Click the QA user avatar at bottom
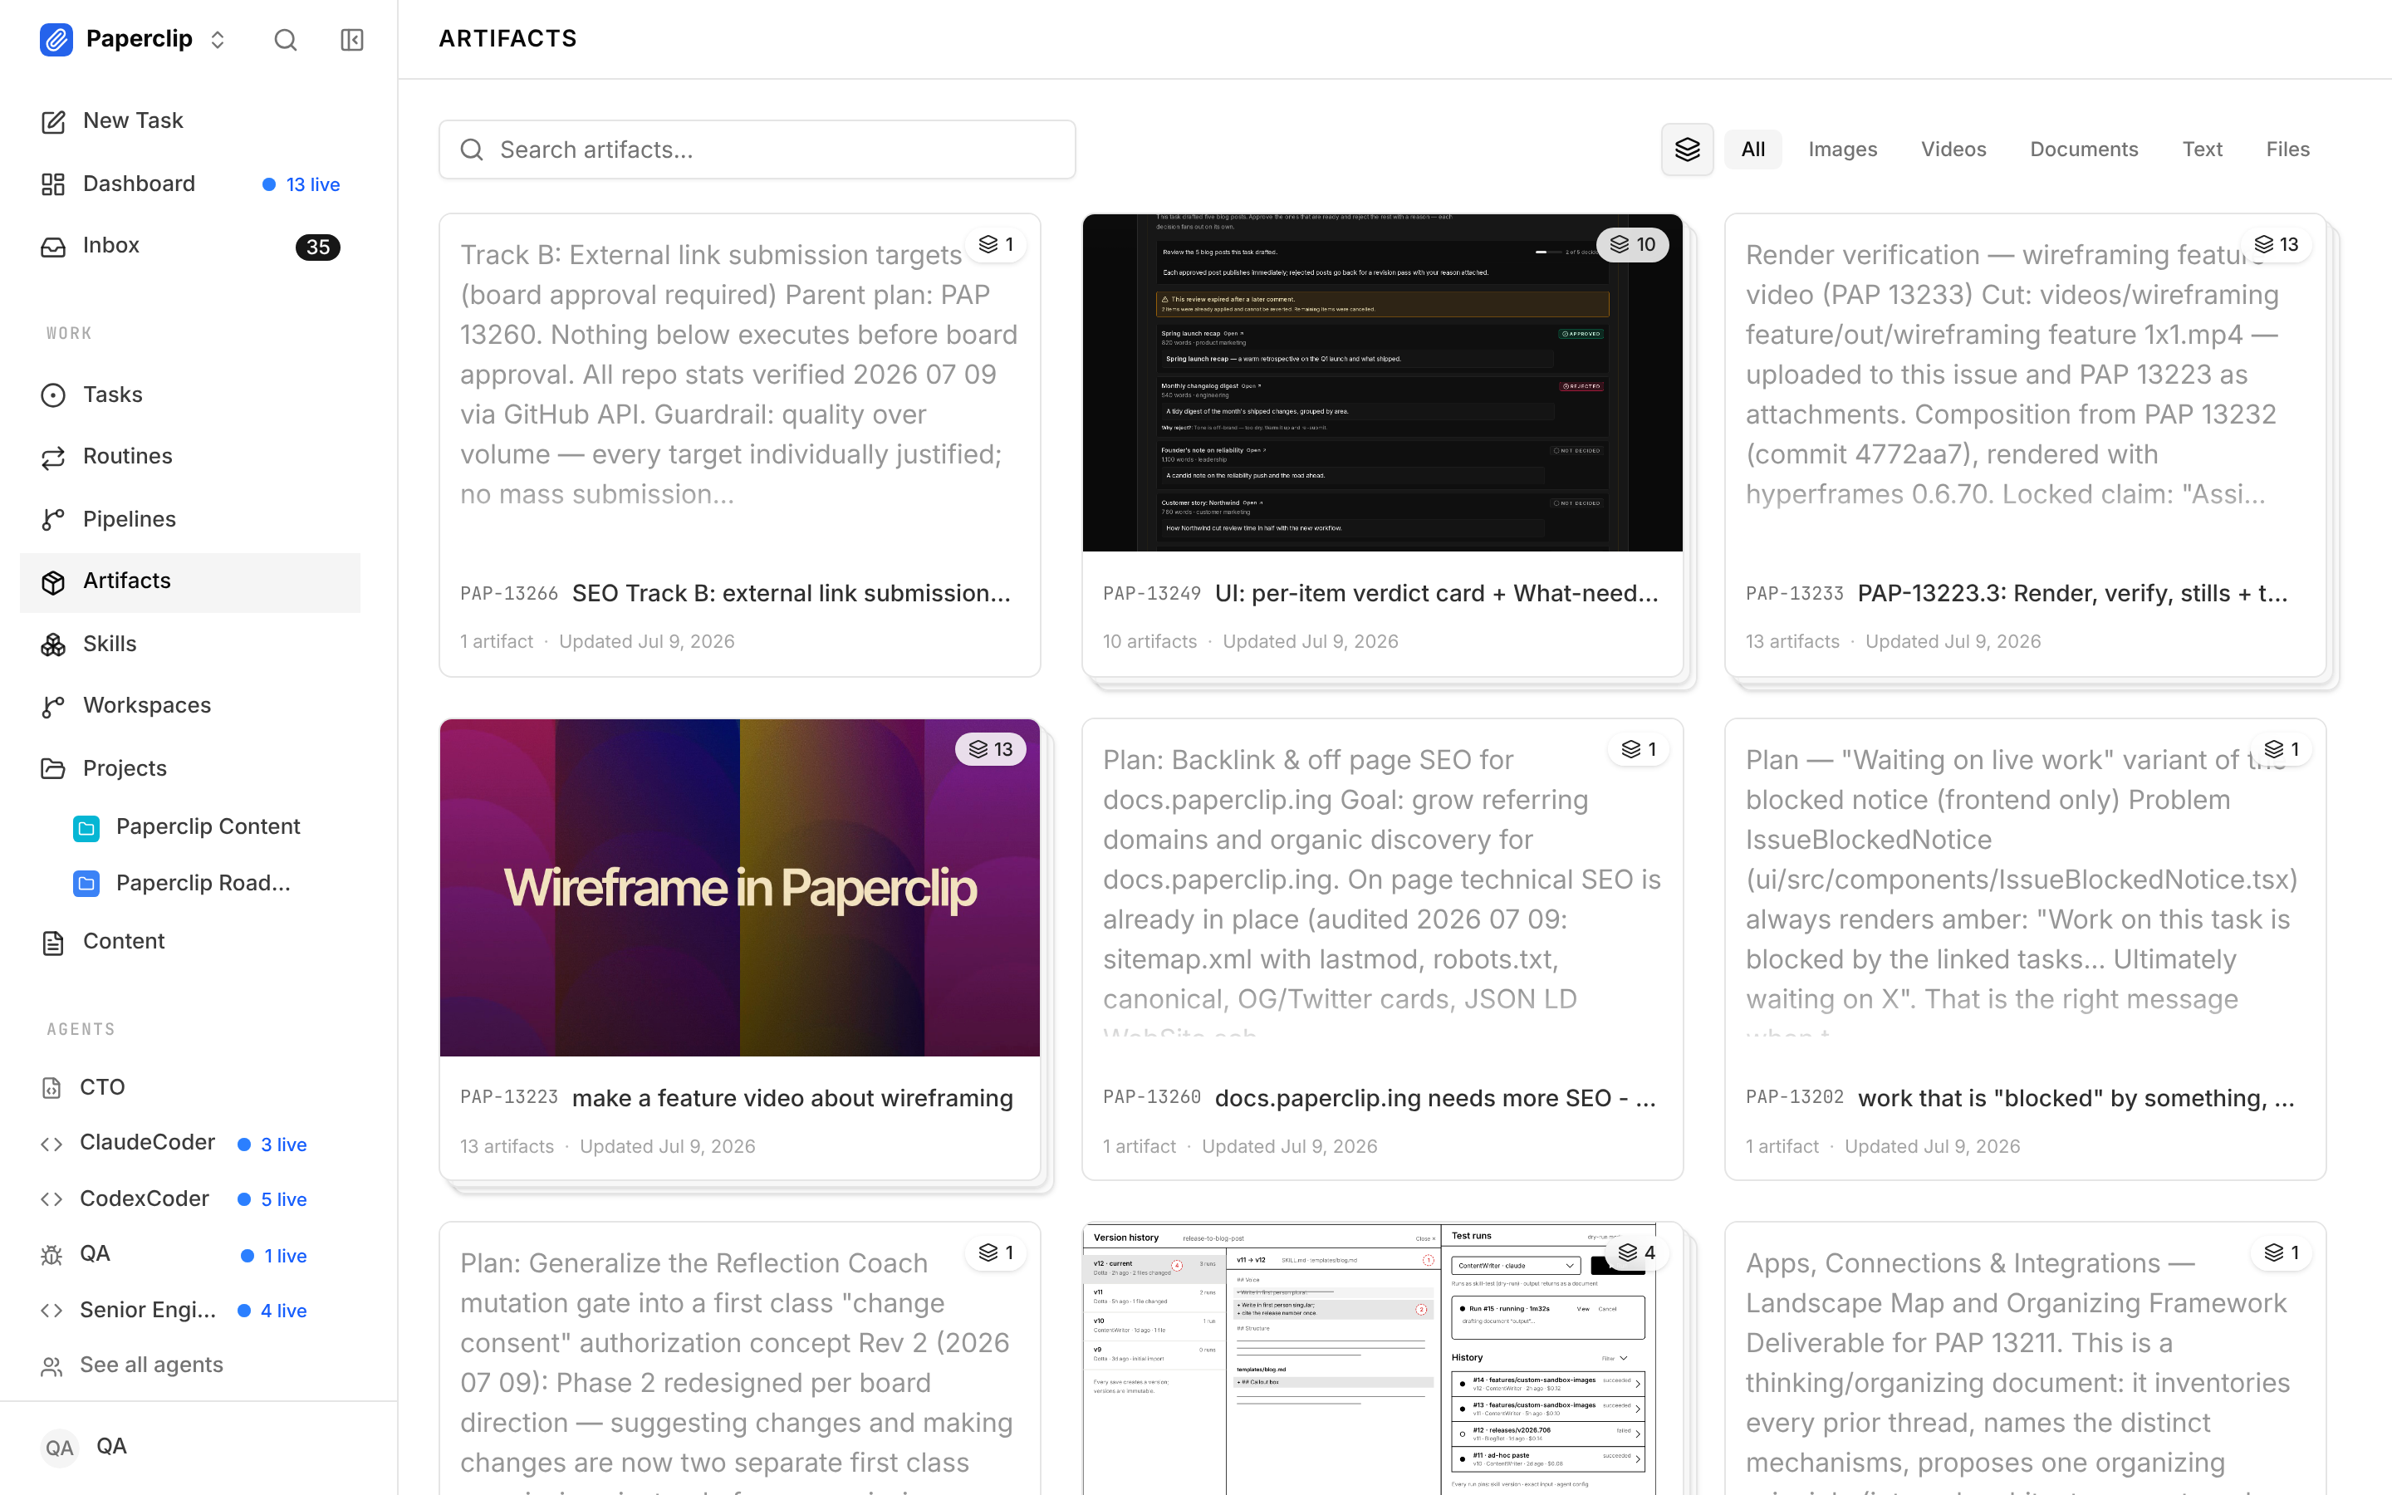 (x=59, y=1448)
